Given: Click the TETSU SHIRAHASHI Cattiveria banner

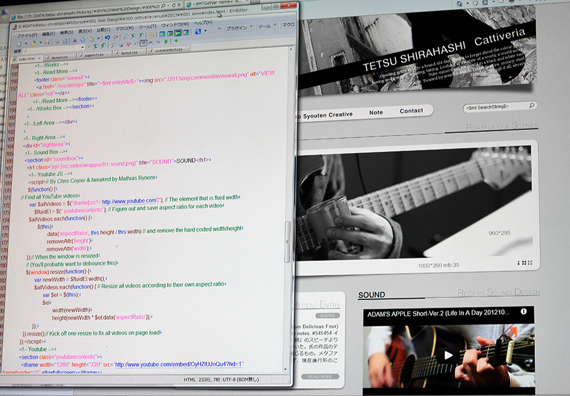Looking at the screenshot, I should pyautogui.click(x=417, y=51).
